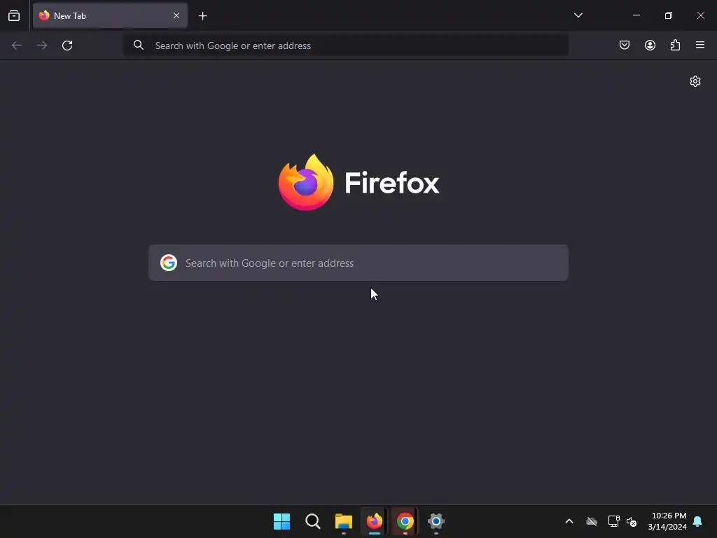The width and height of the screenshot is (717, 538).
Task: Minimize the Firefox window
Action: tap(636, 15)
